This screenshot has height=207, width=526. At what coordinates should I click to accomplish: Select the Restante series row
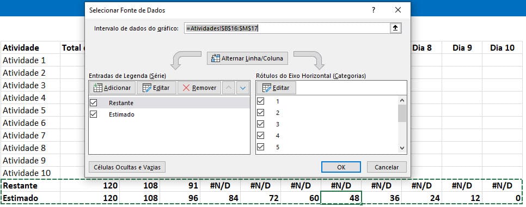pyautogui.click(x=169, y=102)
